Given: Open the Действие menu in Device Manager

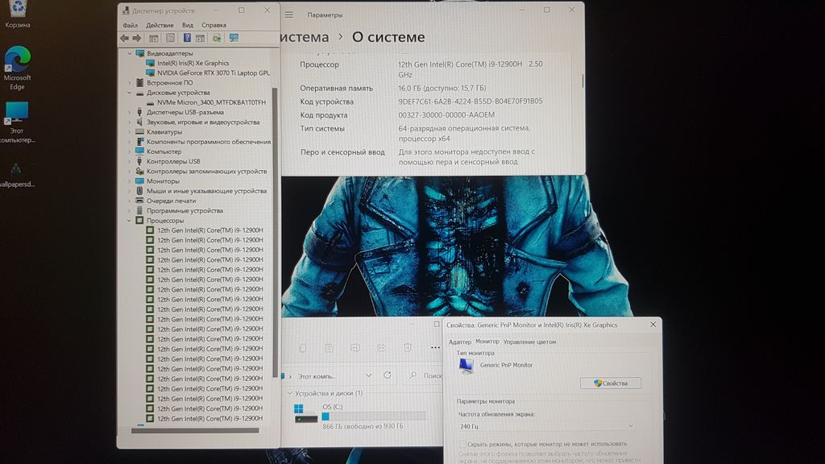Looking at the screenshot, I should pos(160,25).
